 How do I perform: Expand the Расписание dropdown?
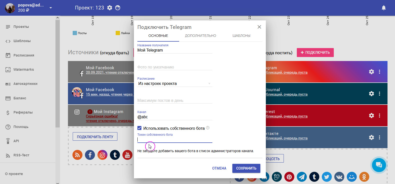tap(175, 84)
